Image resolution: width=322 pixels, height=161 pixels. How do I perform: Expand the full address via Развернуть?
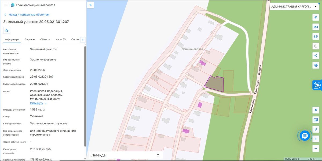(x=38, y=103)
